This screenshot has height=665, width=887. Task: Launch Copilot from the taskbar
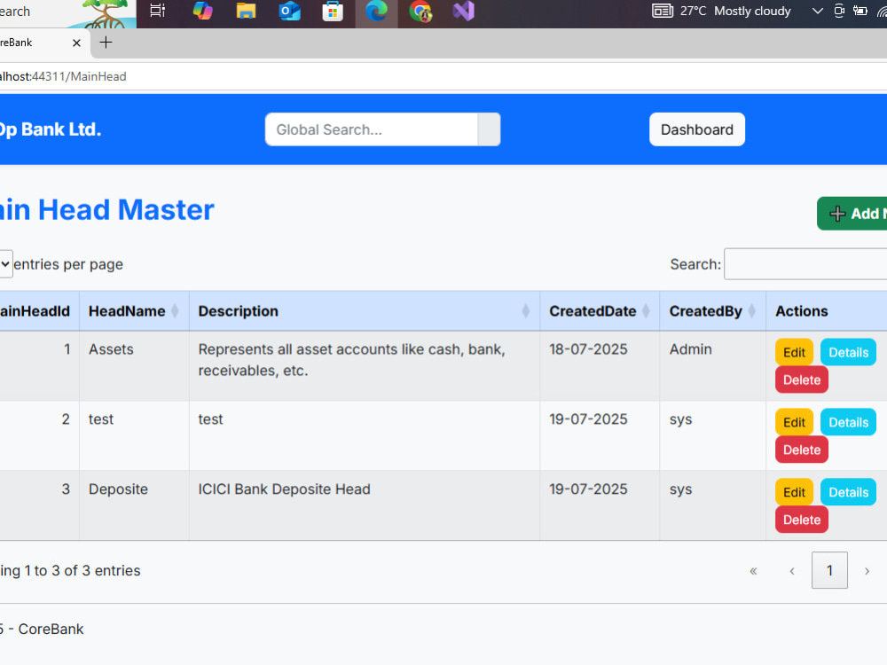(202, 11)
